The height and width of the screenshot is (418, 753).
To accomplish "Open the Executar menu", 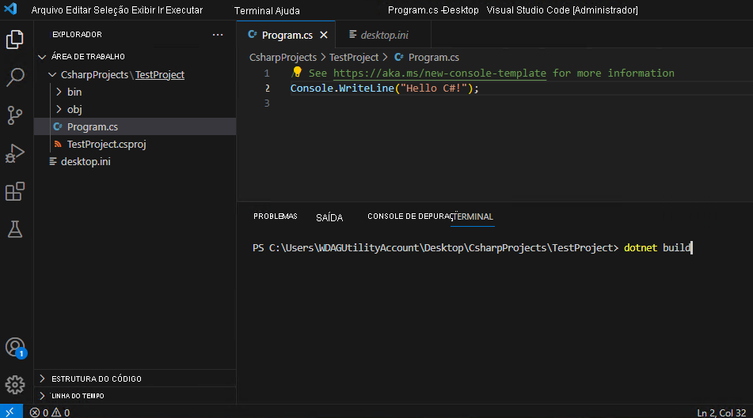I will pyautogui.click(x=184, y=10).
